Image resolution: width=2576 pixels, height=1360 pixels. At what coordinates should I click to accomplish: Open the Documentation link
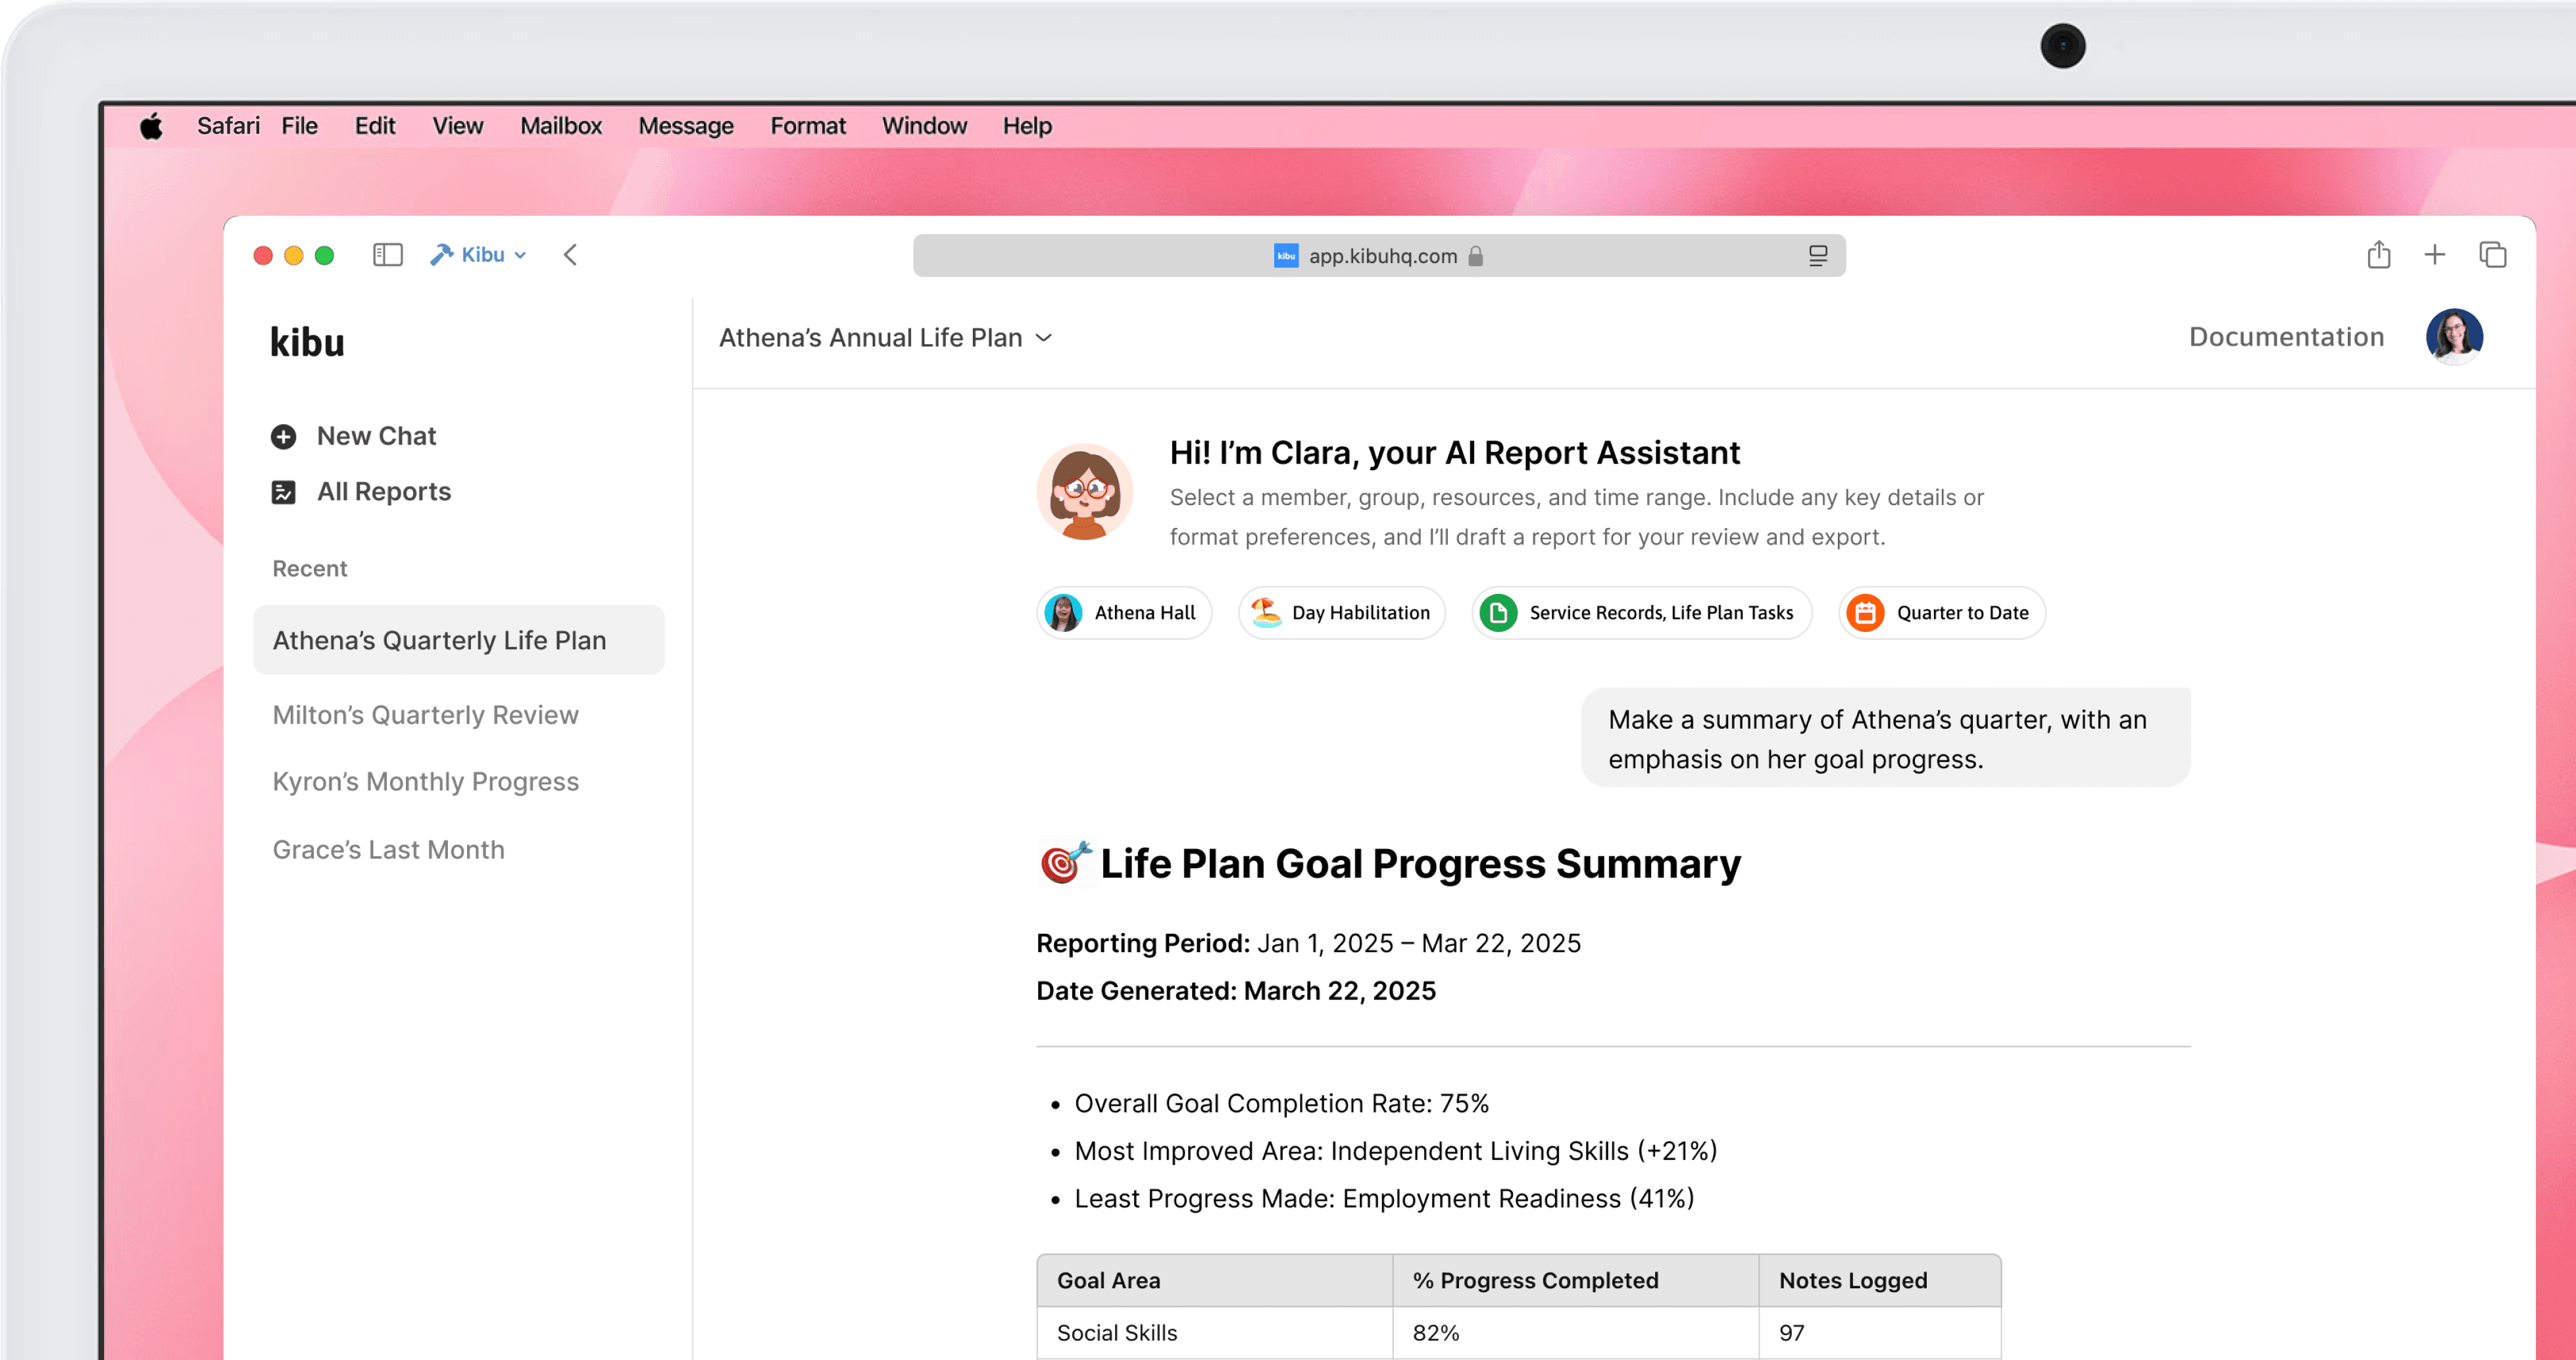pos(2286,337)
